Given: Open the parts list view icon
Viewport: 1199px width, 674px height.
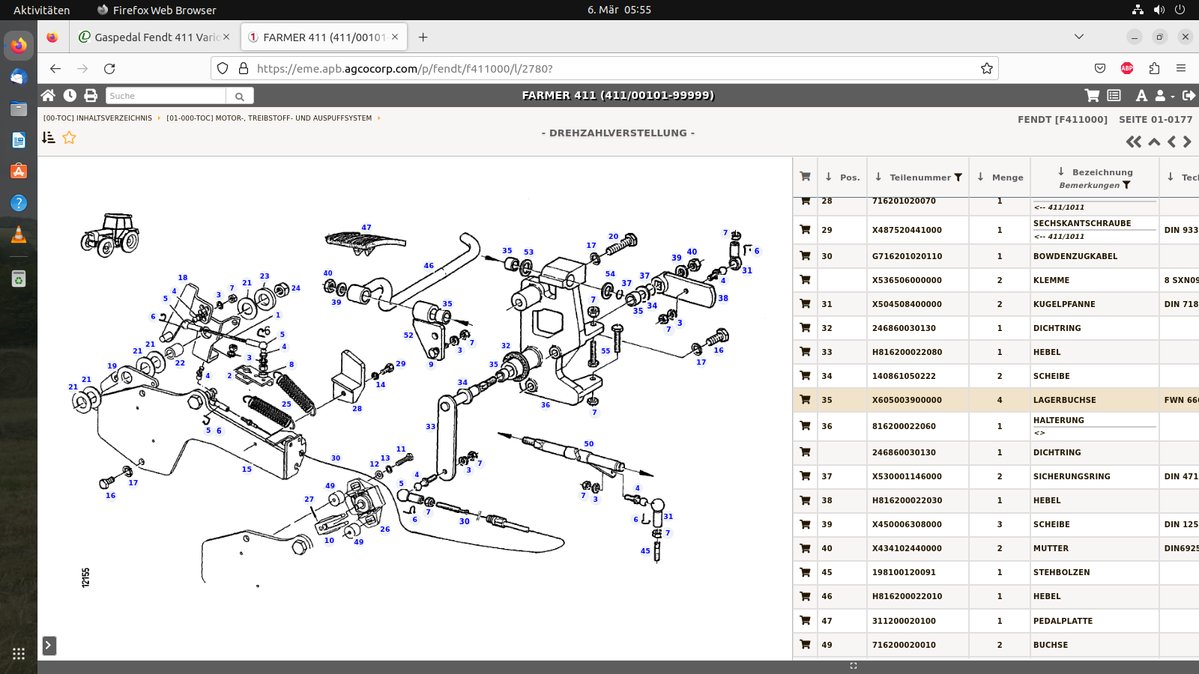Looking at the screenshot, I should (x=1114, y=95).
